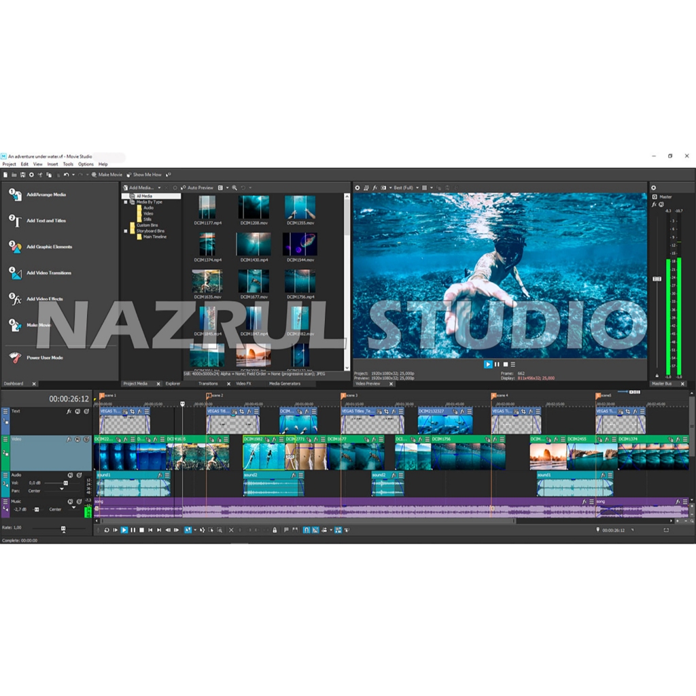Screen dimensions: 696x696
Task: Click the Add Graphic Elements dashboard icon
Action: [x=15, y=247]
